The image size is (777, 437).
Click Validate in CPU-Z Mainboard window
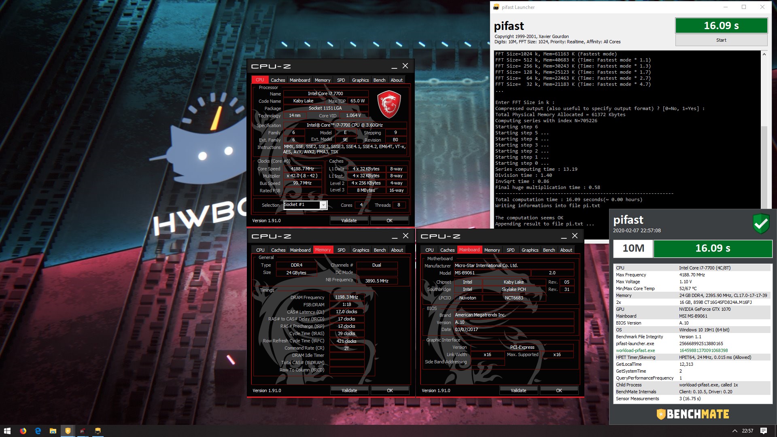[x=518, y=390]
